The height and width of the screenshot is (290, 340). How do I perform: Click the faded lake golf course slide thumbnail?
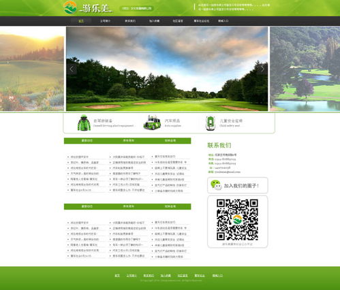(305, 69)
